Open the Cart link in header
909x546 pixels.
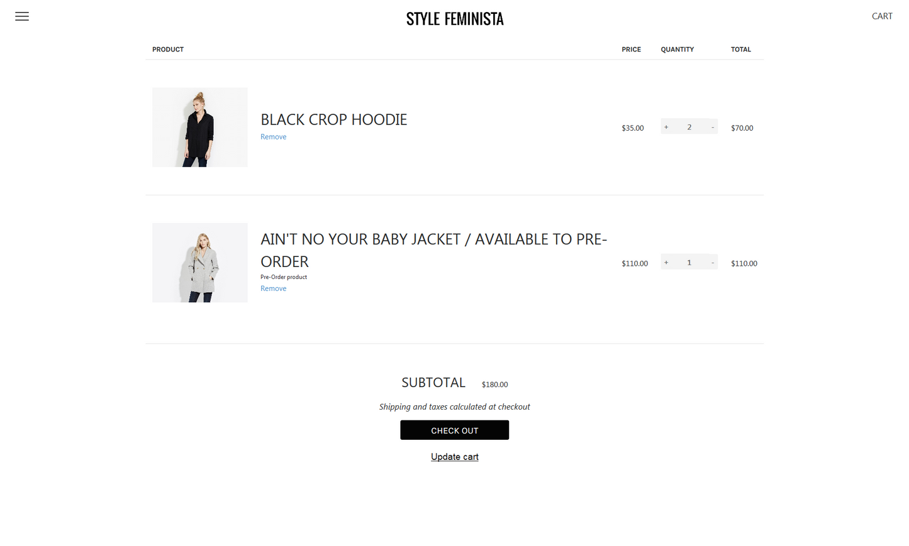pos(881,16)
